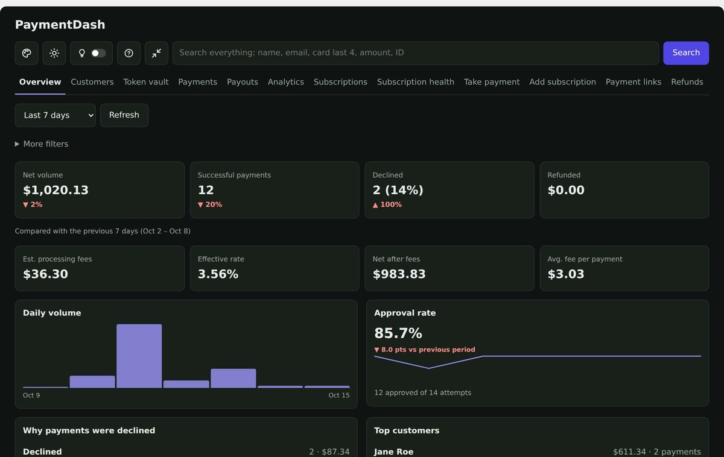The height and width of the screenshot is (457, 724).
Task: Click the purple Search button
Action: pyautogui.click(x=686, y=53)
